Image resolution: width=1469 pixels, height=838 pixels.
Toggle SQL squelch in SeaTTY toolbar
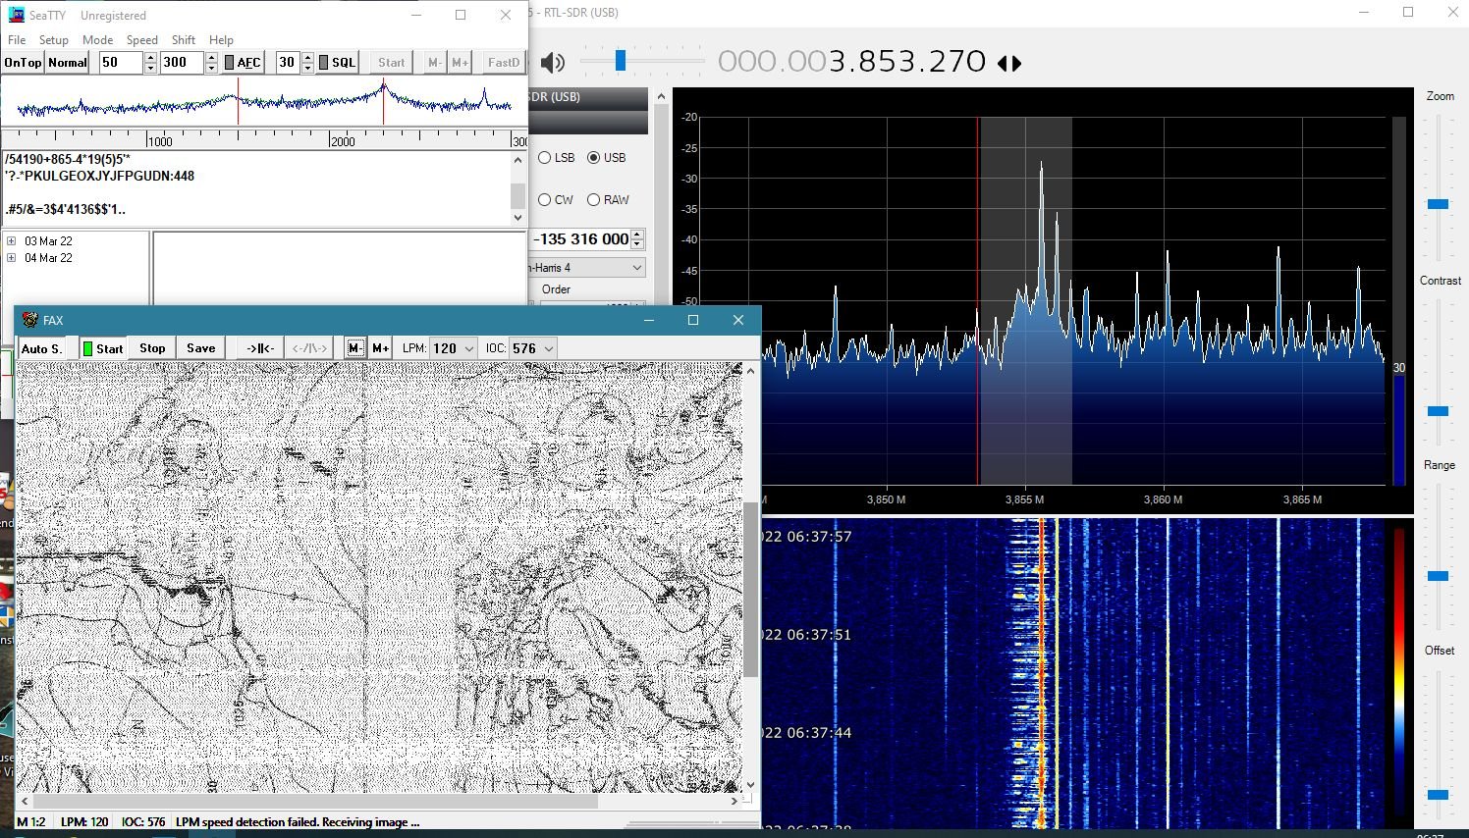click(x=338, y=62)
